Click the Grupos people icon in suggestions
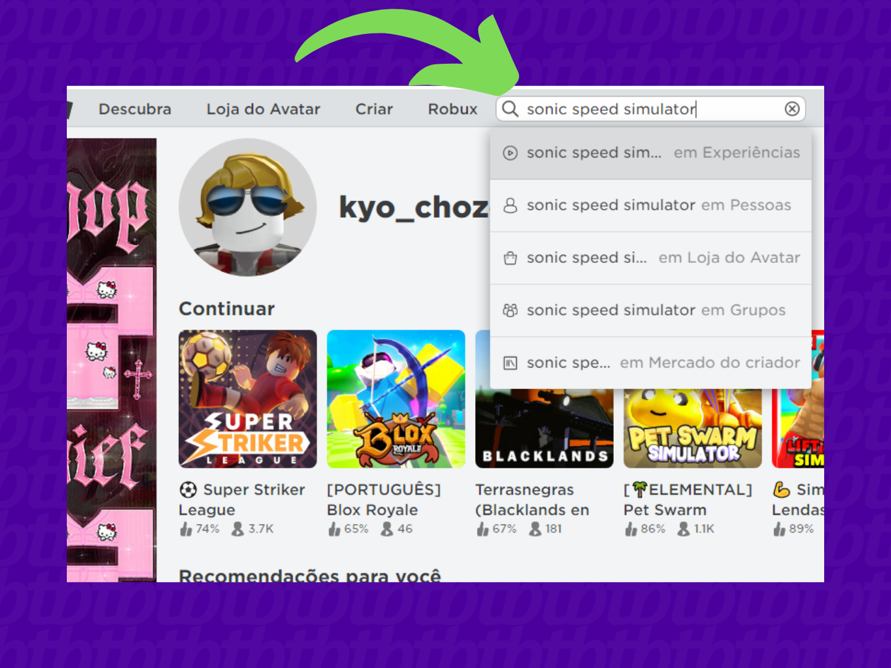This screenshot has width=891, height=668. 510,310
